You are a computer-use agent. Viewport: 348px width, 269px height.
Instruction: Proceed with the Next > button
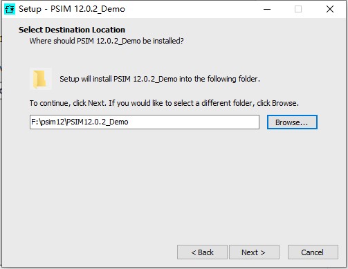tap(254, 252)
